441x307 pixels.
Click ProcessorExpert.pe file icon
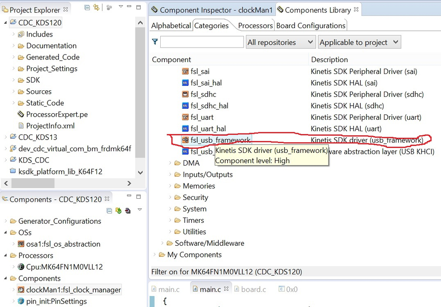click(21, 114)
